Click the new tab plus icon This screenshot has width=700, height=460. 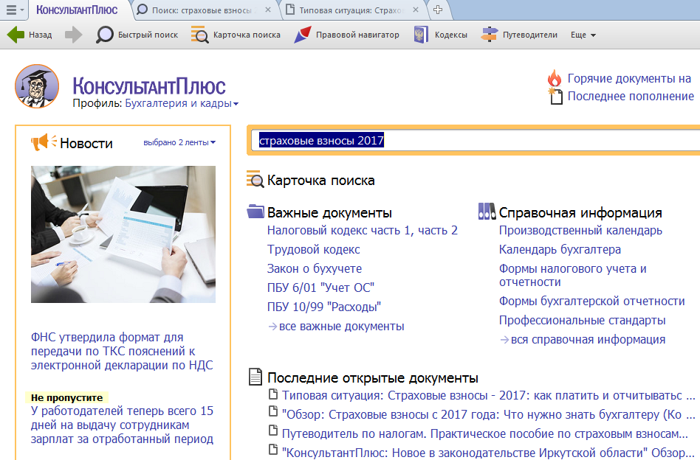pos(438,10)
